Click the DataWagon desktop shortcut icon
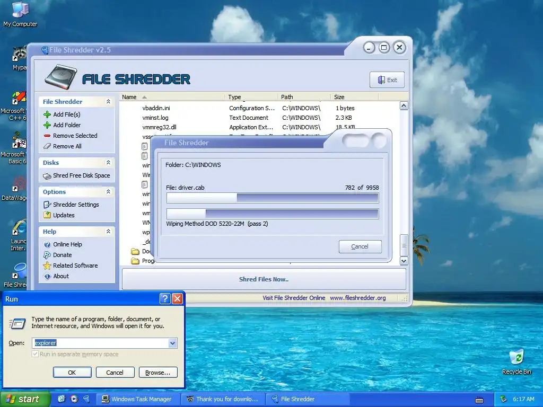 pyautogui.click(x=20, y=184)
